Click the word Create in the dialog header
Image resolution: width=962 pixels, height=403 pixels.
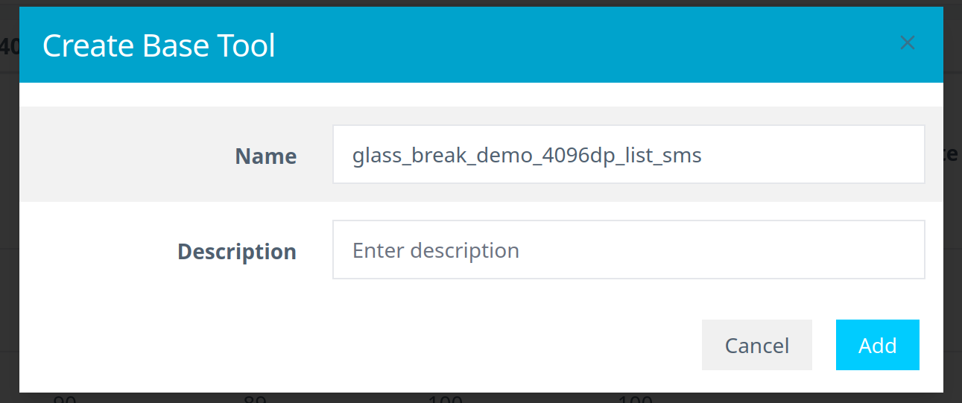pyautogui.click(x=81, y=46)
